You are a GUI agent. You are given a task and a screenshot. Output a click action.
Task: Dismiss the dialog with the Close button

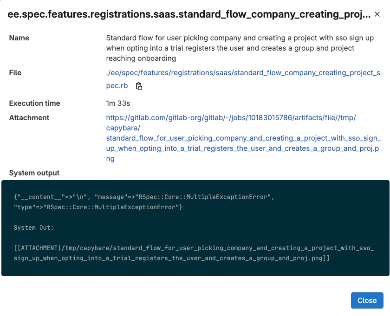click(367, 300)
